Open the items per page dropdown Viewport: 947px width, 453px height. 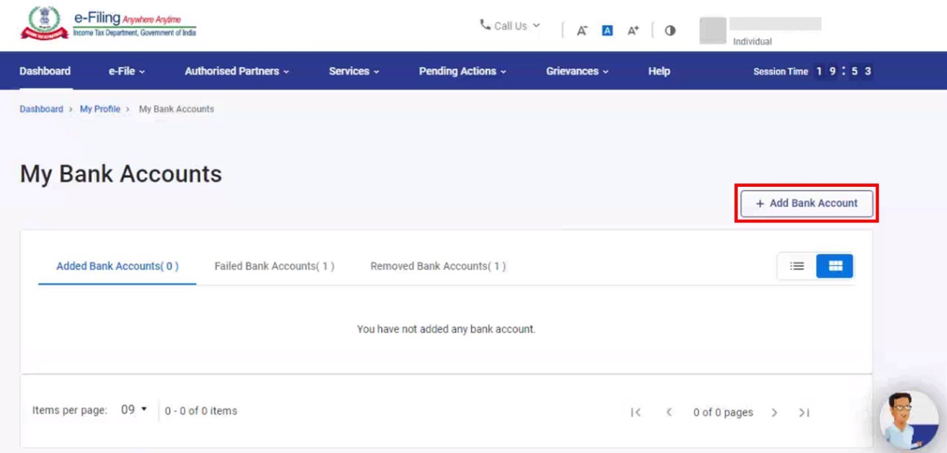coord(134,410)
